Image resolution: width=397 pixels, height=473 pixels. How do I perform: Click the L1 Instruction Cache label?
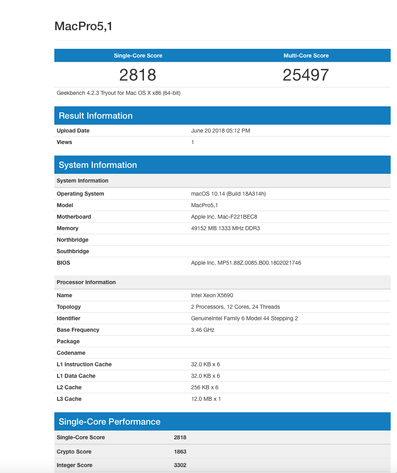point(84,364)
